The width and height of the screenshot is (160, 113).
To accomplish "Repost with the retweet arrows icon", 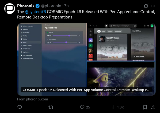I will 51,107.
